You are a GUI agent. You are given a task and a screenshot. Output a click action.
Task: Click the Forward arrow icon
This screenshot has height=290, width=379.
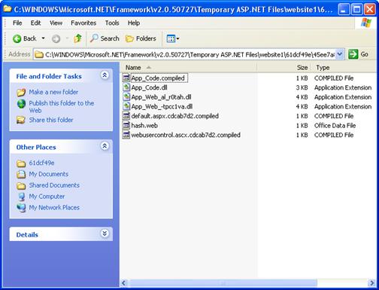click(56, 38)
